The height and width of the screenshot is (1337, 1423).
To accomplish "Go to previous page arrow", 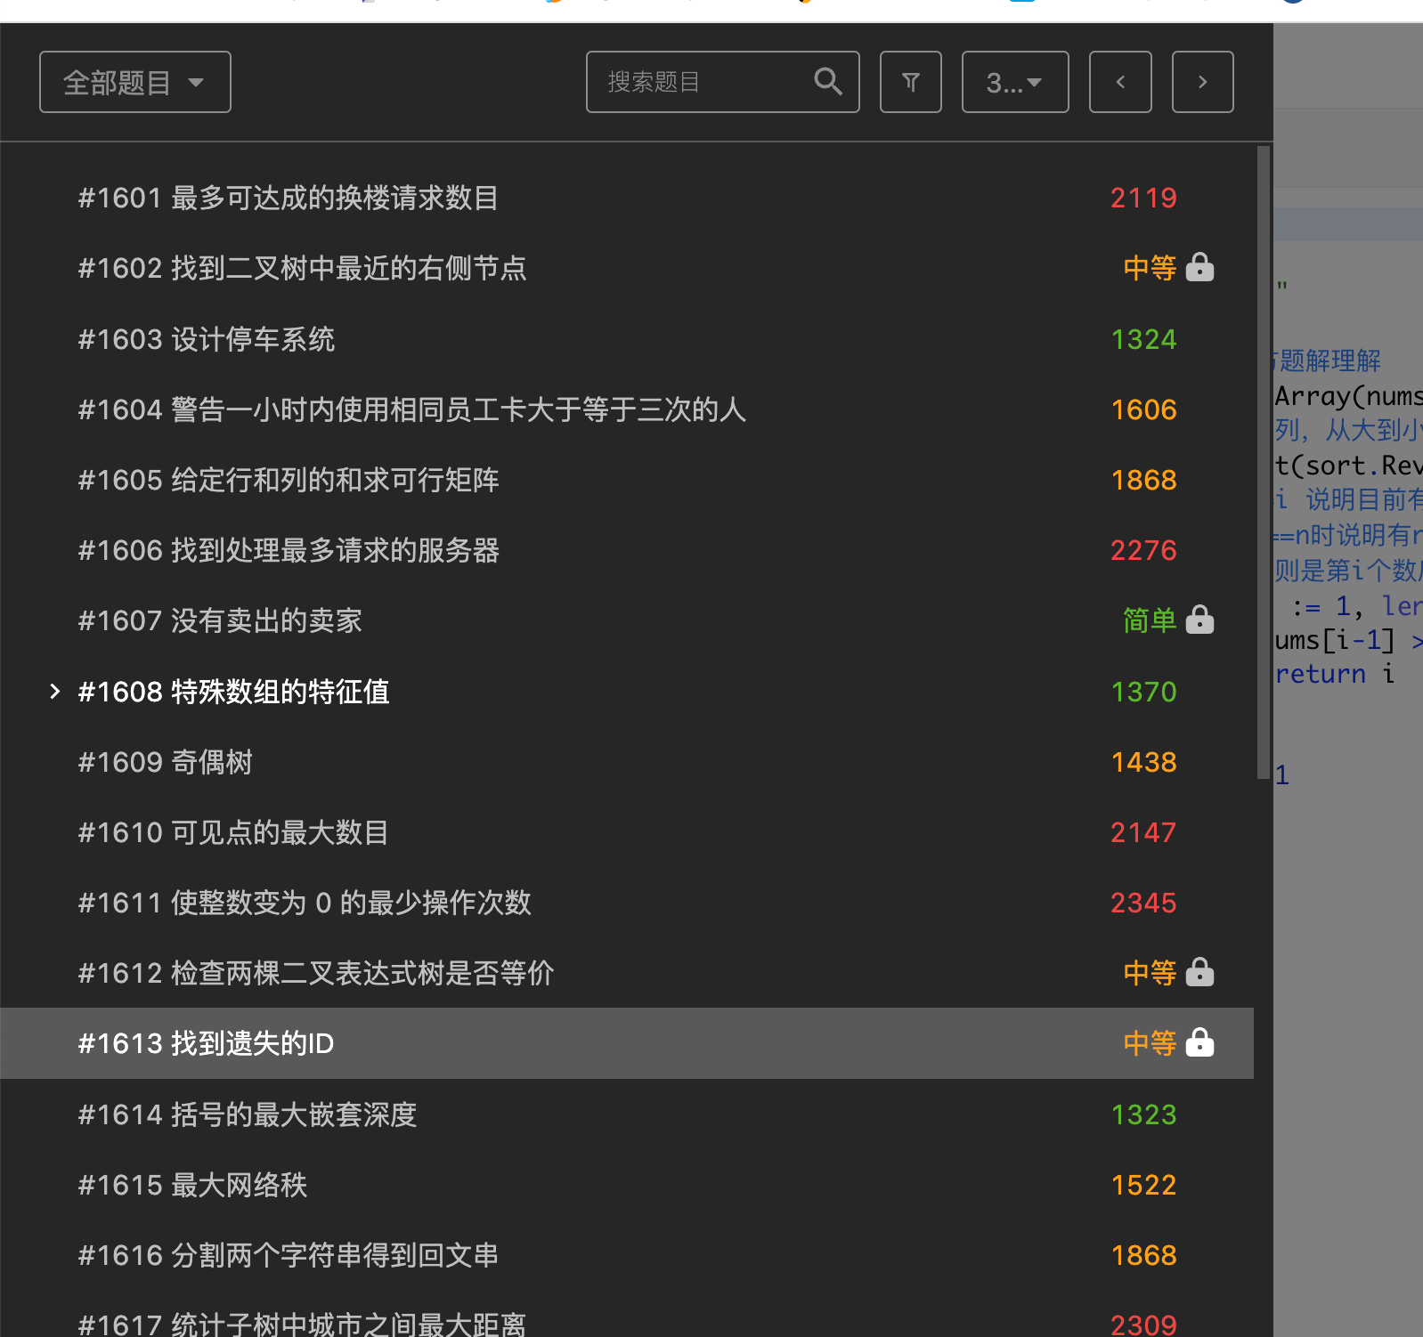I will [1120, 82].
